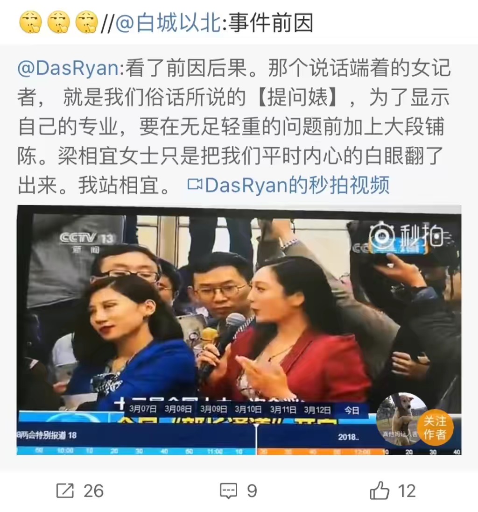Like the post with thumbs-up icon
The width and height of the screenshot is (478, 512).
click(380, 491)
